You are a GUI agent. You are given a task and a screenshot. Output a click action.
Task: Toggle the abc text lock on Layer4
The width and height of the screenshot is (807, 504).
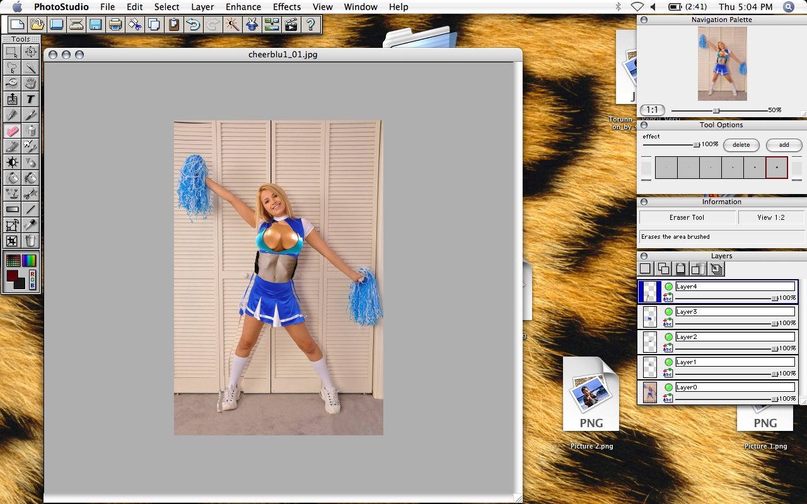668,297
